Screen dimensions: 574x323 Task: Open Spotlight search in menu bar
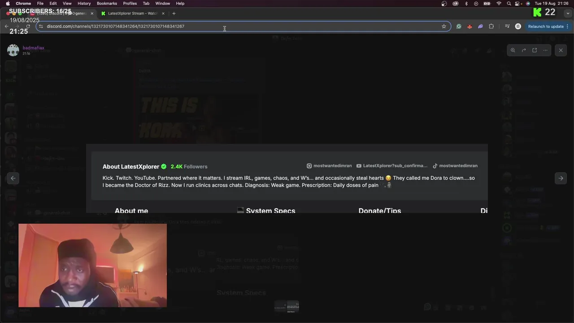[509, 4]
